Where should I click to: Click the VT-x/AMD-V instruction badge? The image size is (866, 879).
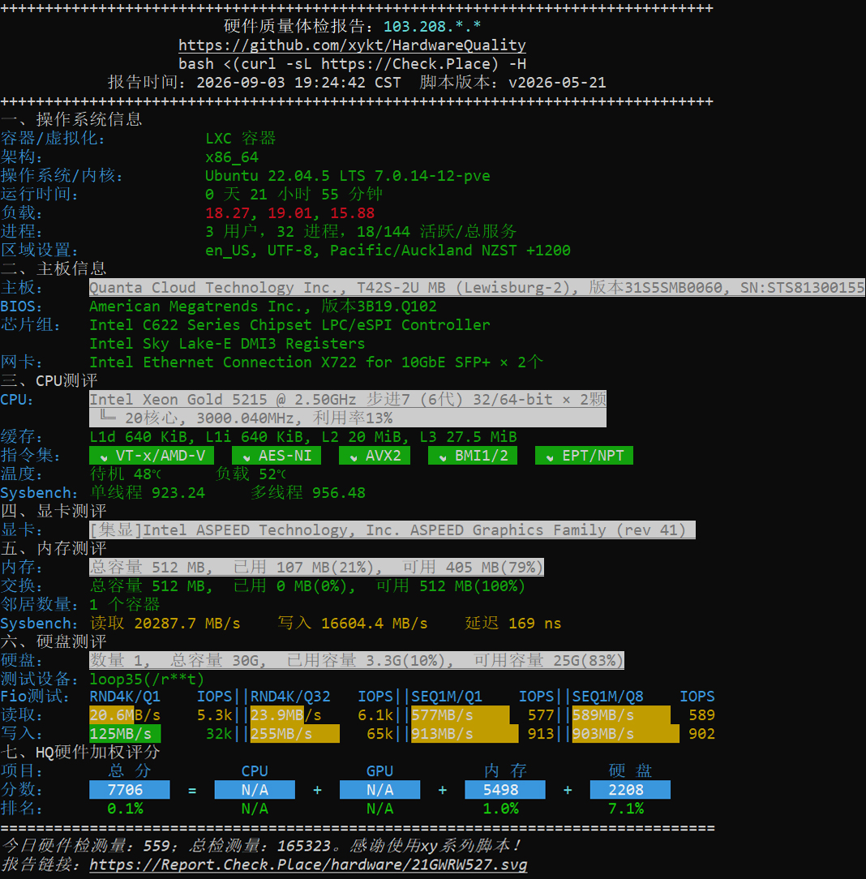tap(152, 455)
